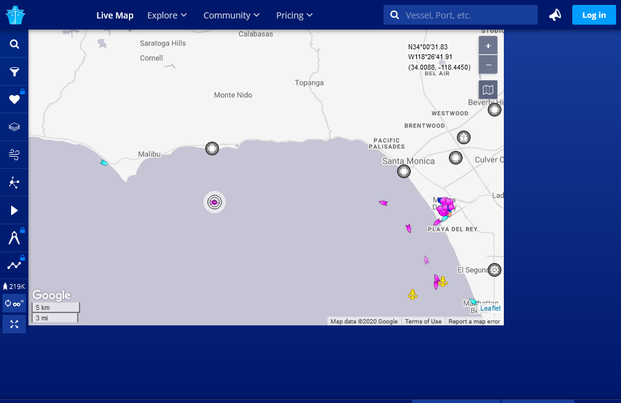Click the coordinates readout N34°00'31.83
This screenshot has height=403, width=621.
click(428, 47)
